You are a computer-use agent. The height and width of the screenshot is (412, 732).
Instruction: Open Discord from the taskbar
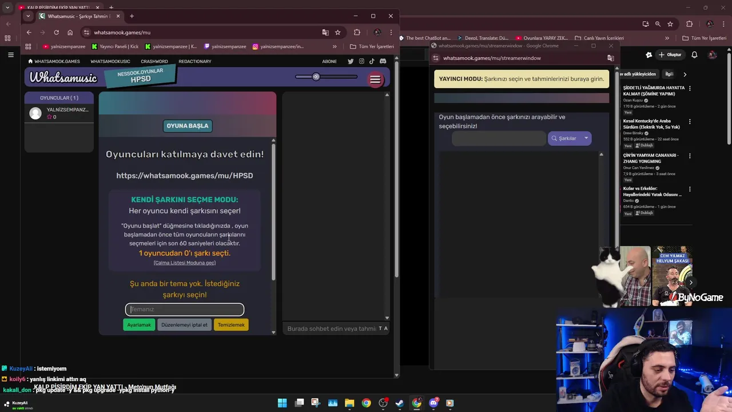tap(433, 403)
